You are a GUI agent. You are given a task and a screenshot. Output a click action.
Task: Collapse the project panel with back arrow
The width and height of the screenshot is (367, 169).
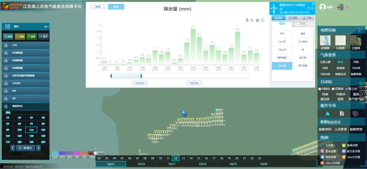click(x=47, y=27)
